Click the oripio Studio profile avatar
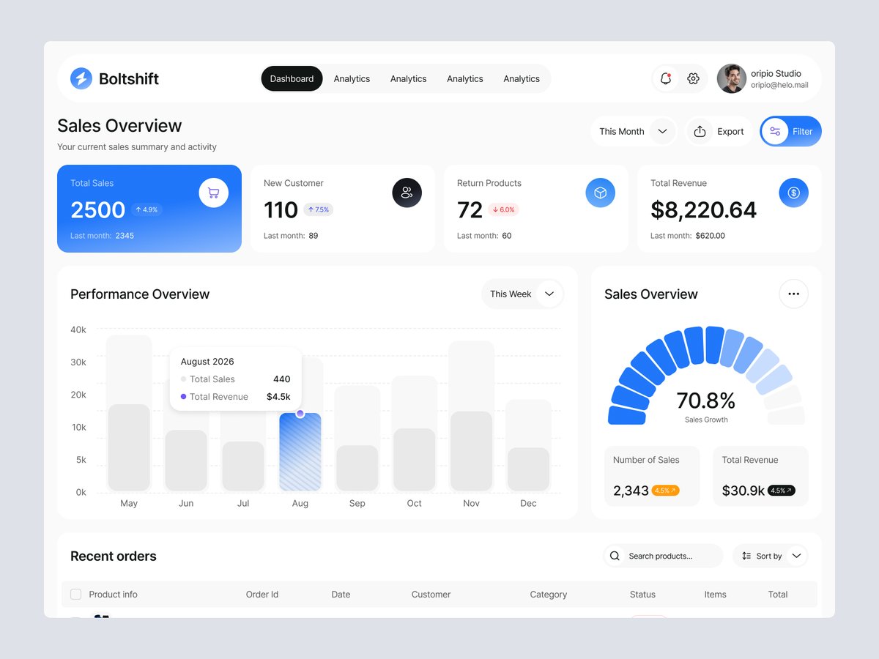This screenshot has height=659, width=879. (x=731, y=78)
